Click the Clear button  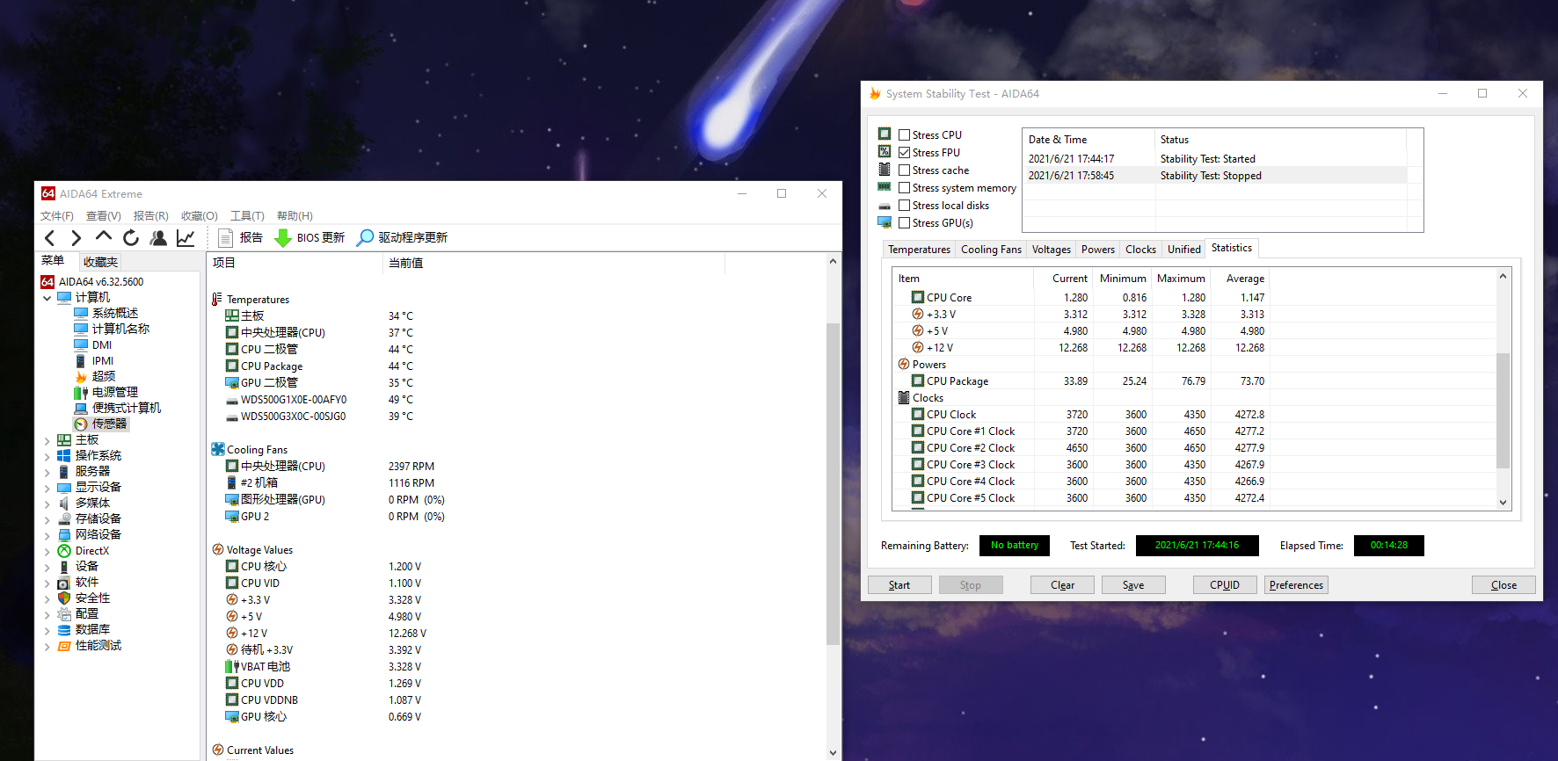pyautogui.click(x=1062, y=585)
